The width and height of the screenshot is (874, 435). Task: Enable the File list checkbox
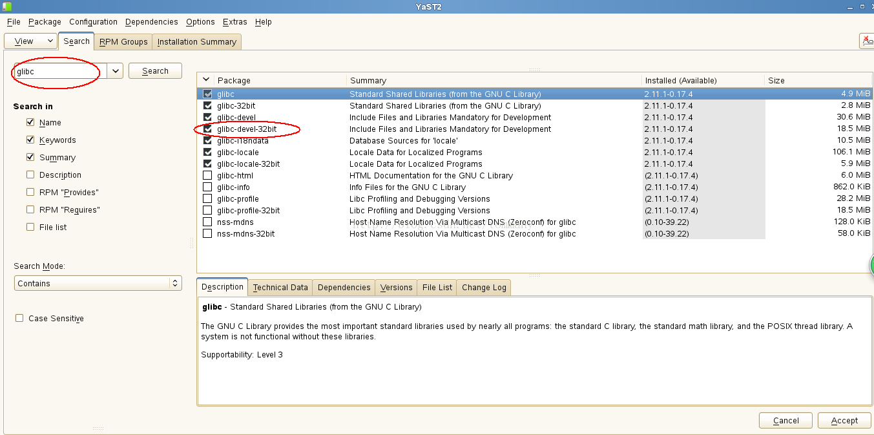30,227
